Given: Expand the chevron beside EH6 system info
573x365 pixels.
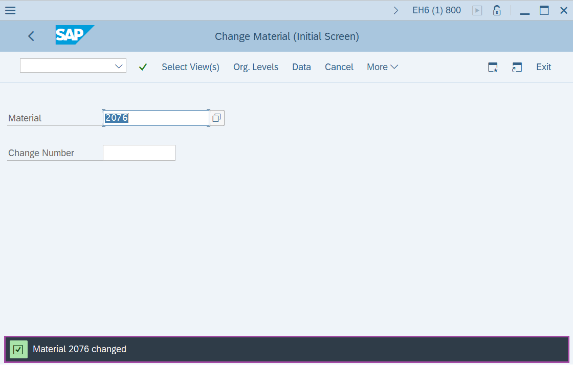Looking at the screenshot, I should (395, 10).
